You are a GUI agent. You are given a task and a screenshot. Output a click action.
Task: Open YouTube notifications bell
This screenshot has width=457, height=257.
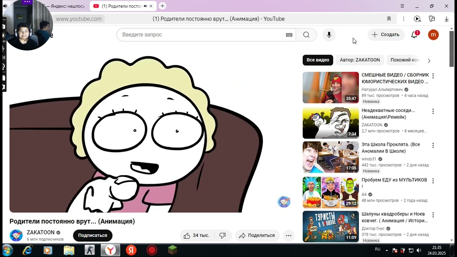[414, 35]
